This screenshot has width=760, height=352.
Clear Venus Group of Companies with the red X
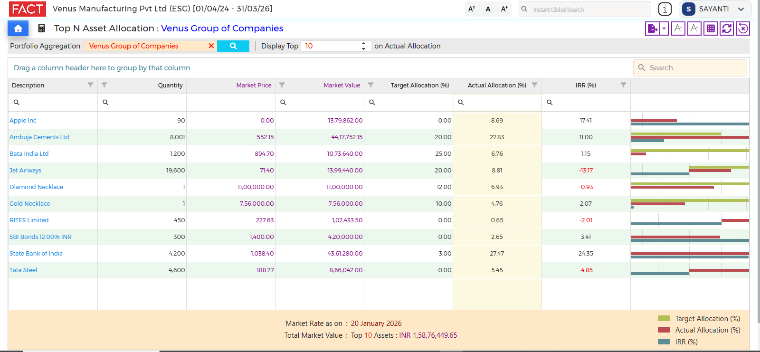(x=211, y=46)
